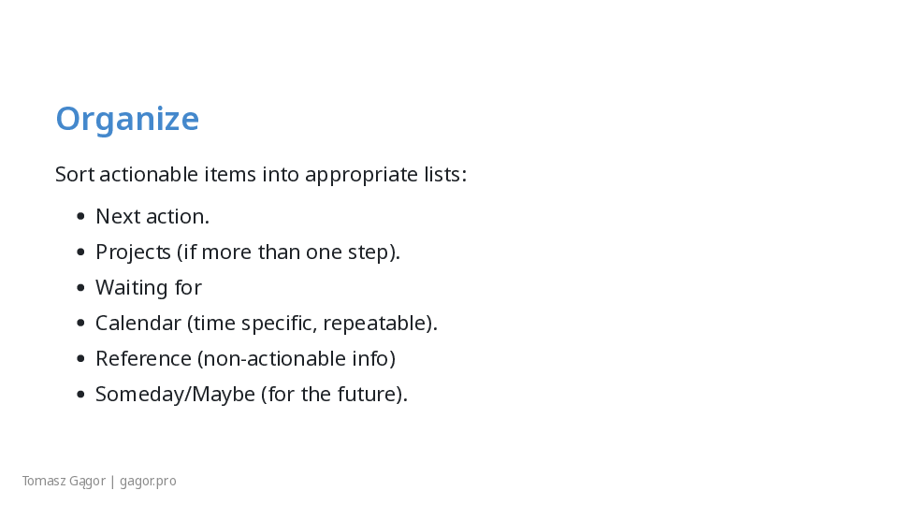Viewport: 898px width, 505px height.
Task: Click the author name "Tomasz Gągor"
Action: tap(64, 482)
